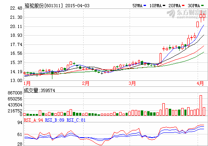The image size is (208, 146).
Task: Click the 15.37 price axis label
Action: (16, 62)
